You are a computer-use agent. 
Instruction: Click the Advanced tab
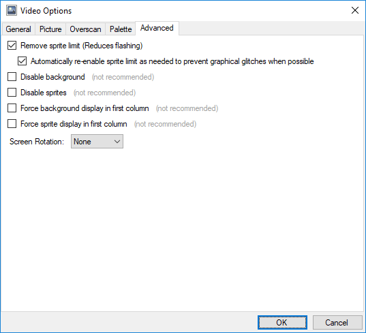pyautogui.click(x=157, y=28)
